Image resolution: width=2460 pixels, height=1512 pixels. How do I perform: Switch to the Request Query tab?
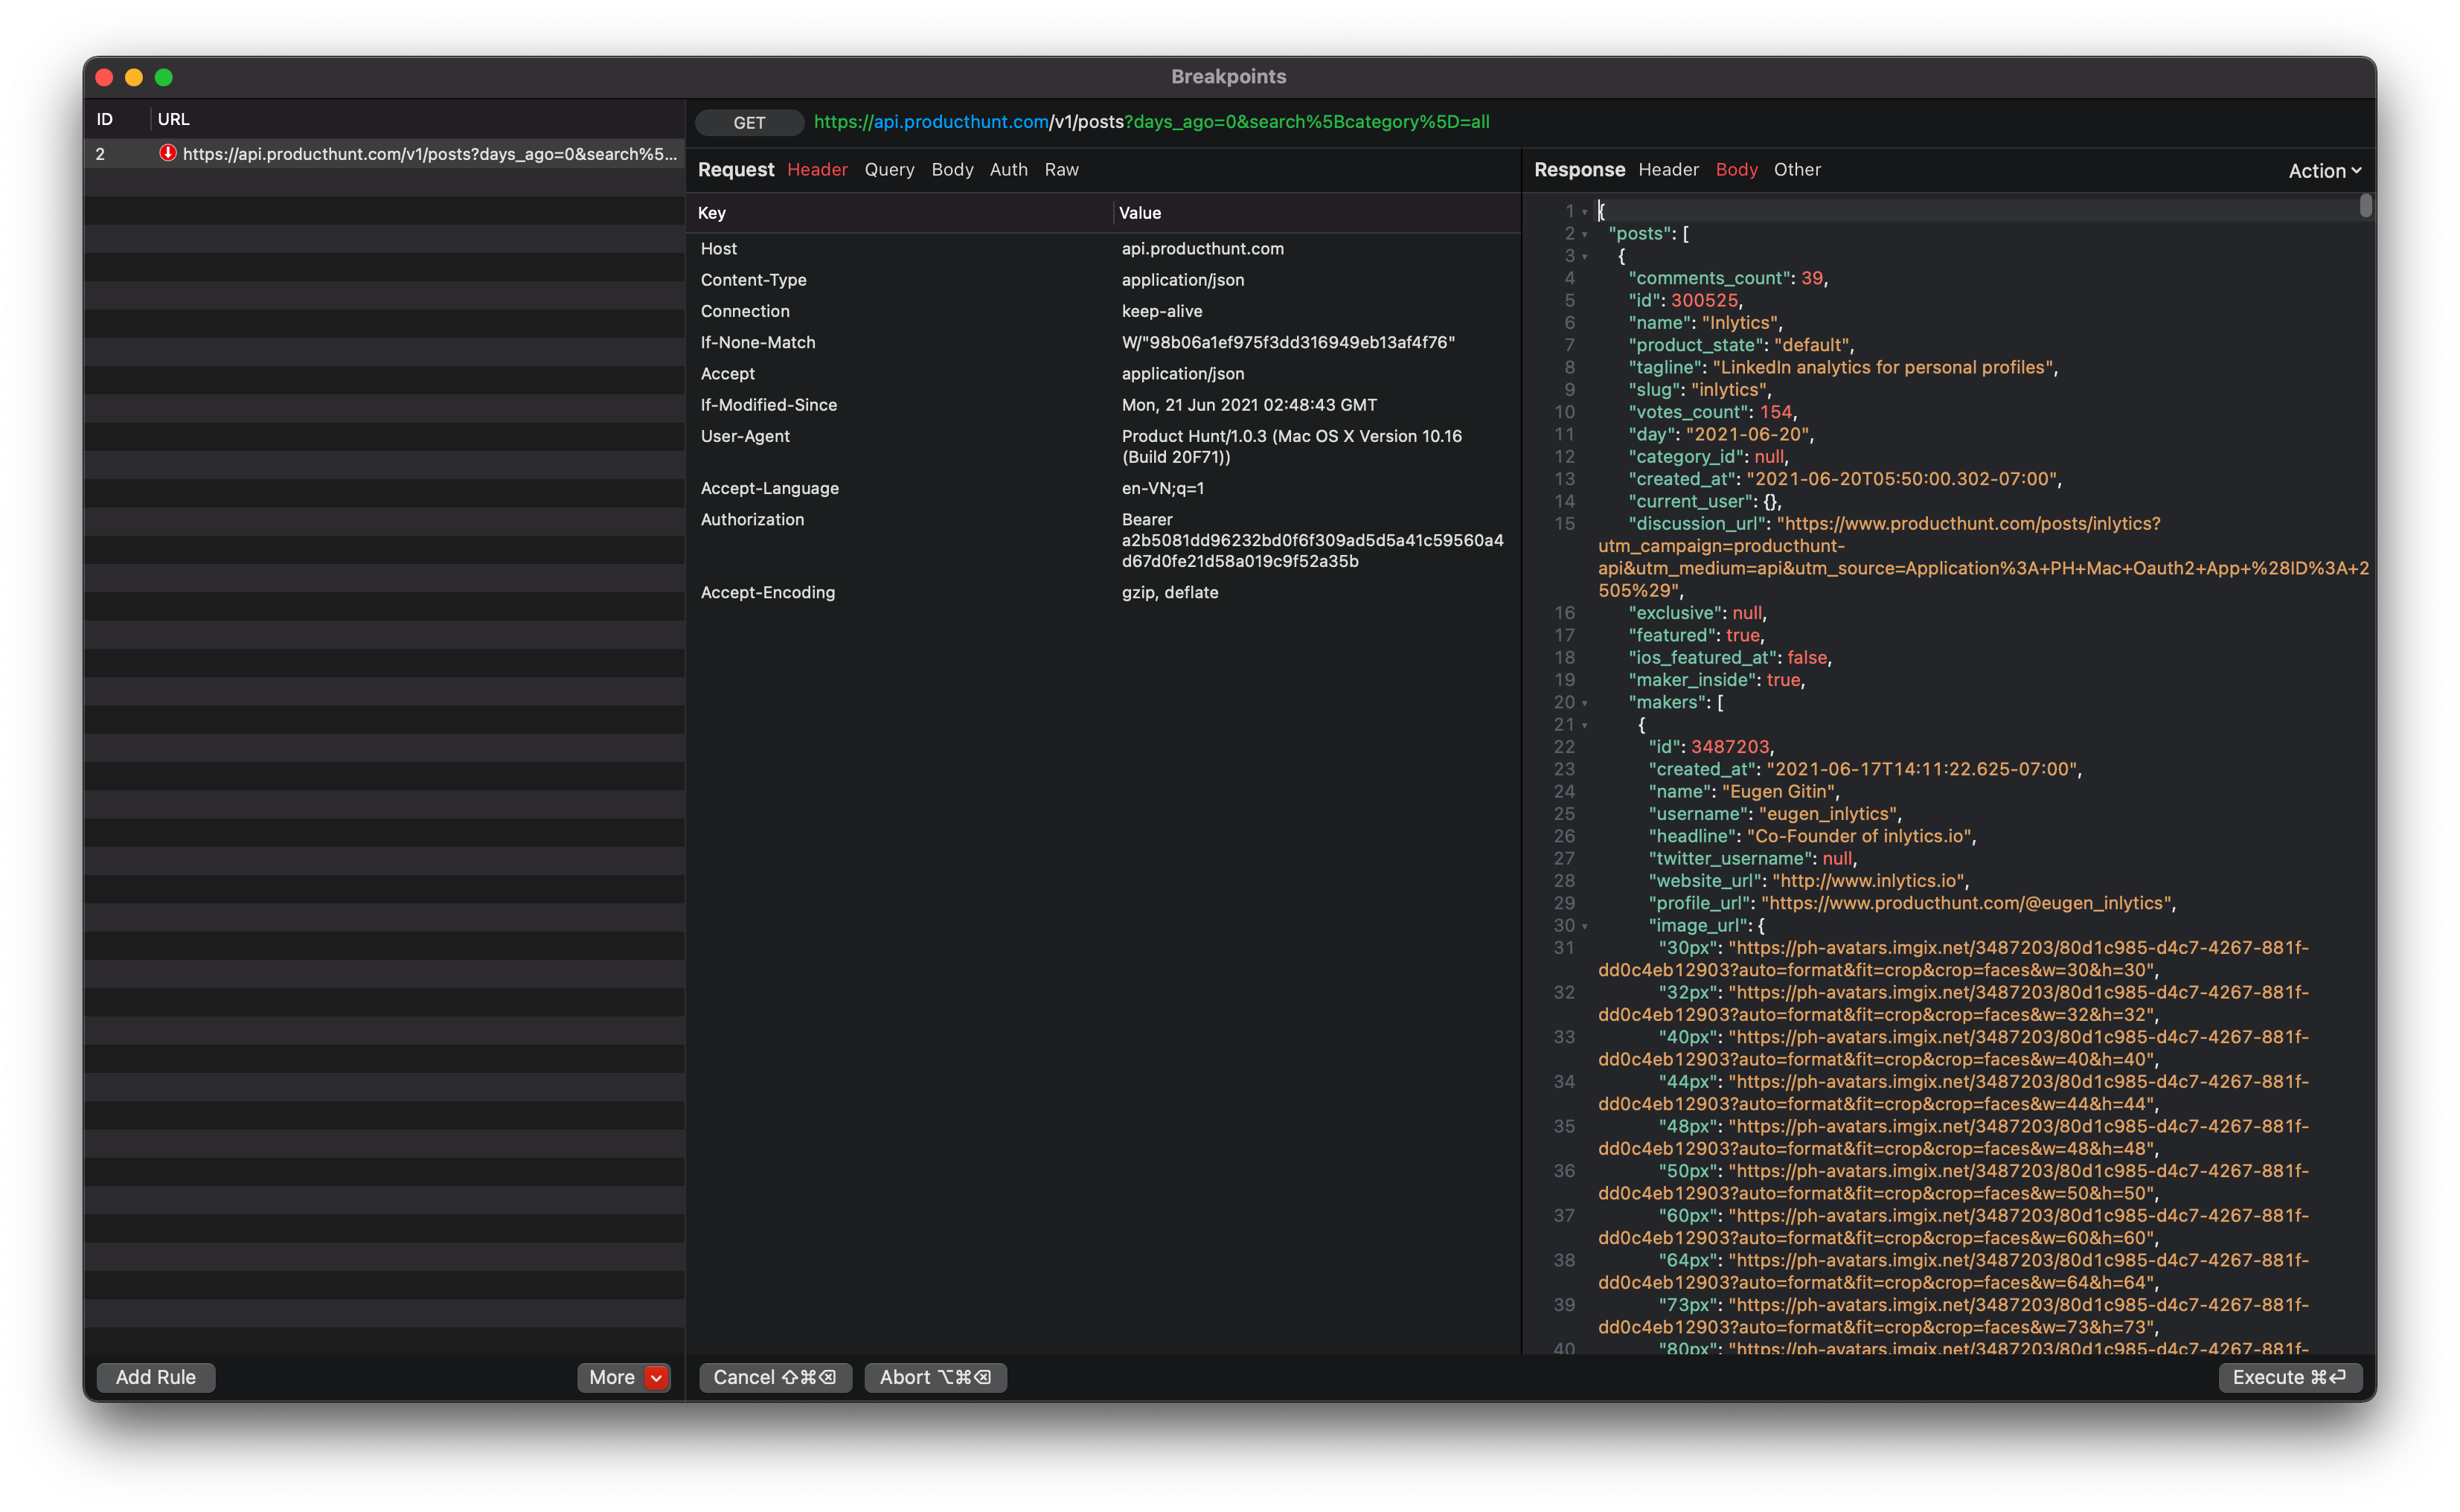(889, 170)
